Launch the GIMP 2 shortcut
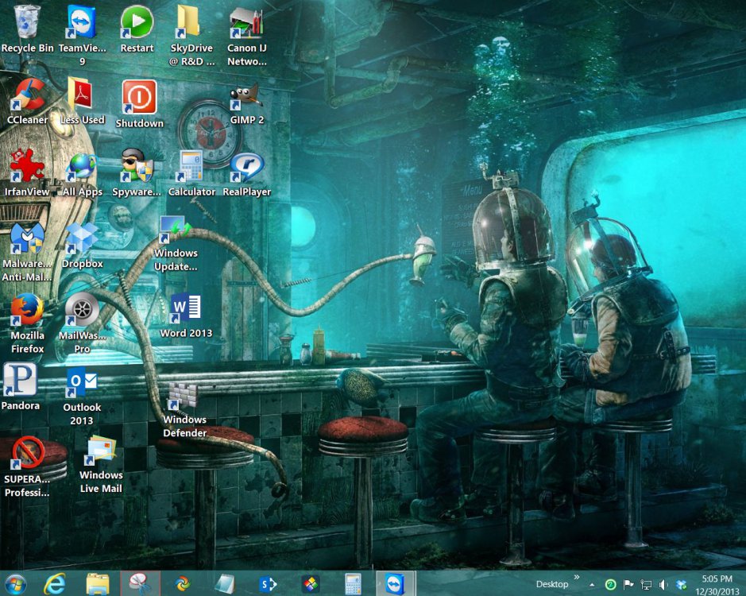This screenshot has width=746, height=596. (246, 98)
